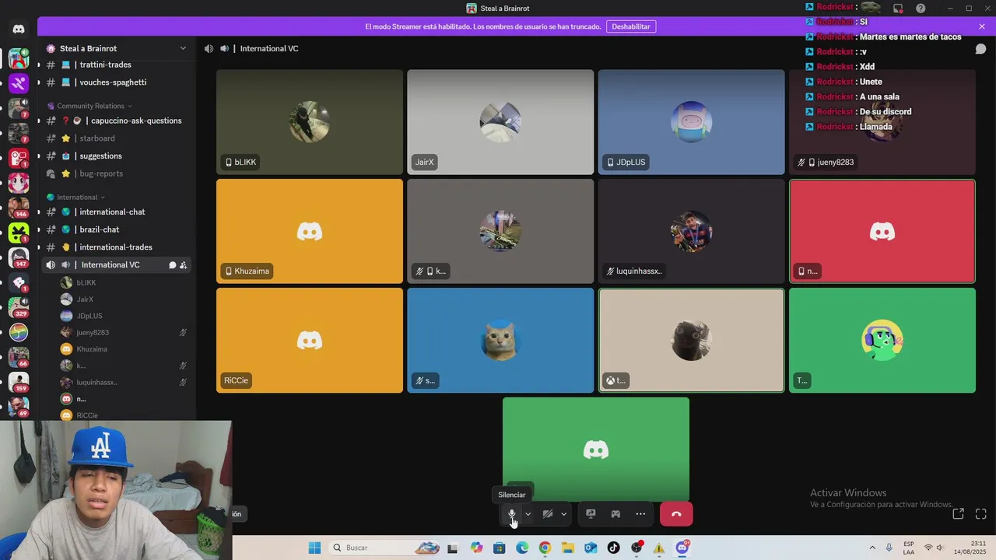Viewport: 996px width, 560px height.
Task: Open TikTok from the taskbar
Action: tap(614, 548)
